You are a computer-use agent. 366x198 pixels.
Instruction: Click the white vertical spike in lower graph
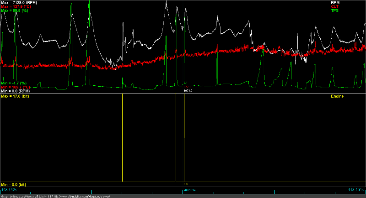click(x=122, y=137)
